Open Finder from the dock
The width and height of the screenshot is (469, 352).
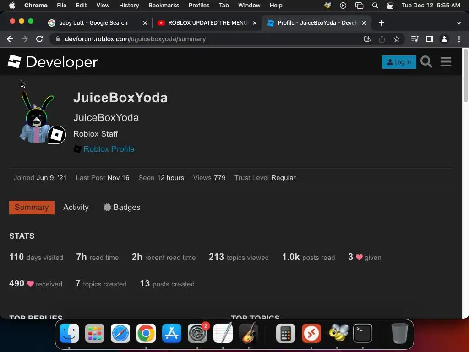pyautogui.click(x=69, y=333)
